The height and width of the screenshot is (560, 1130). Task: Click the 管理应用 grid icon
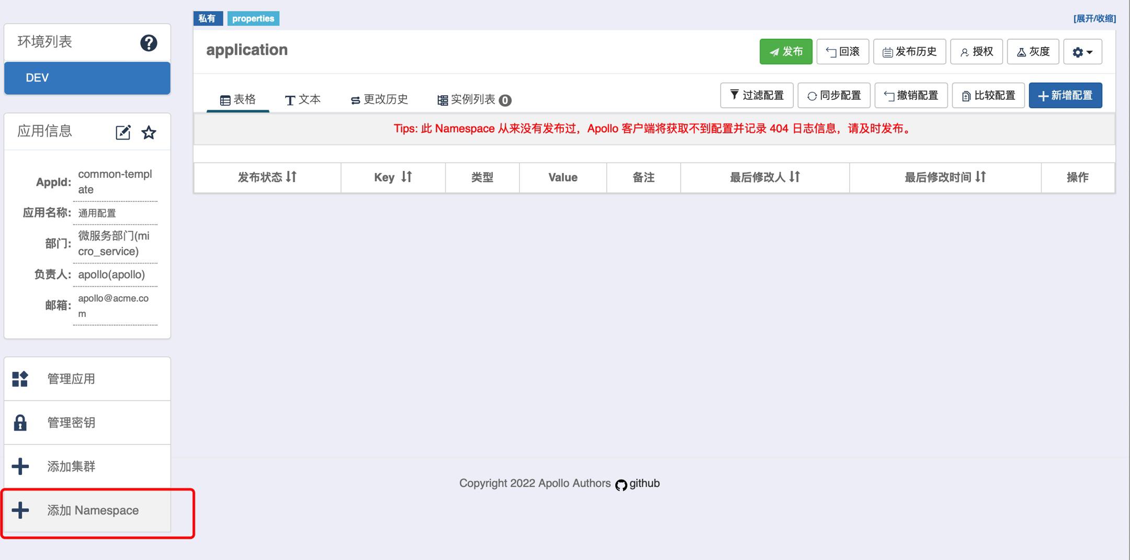pyautogui.click(x=20, y=379)
